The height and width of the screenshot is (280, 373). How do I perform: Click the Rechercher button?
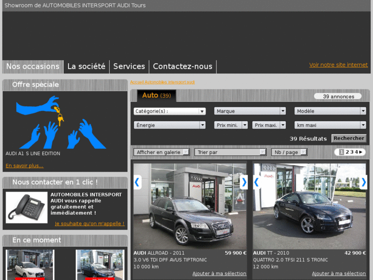[x=349, y=138]
